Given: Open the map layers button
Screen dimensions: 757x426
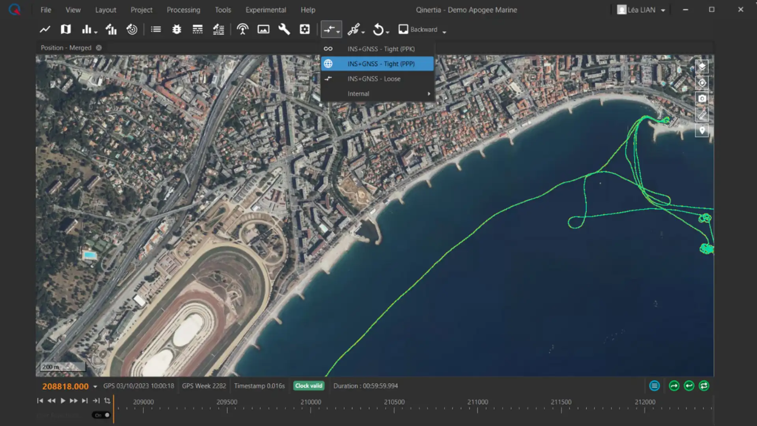Looking at the screenshot, I should [x=702, y=67].
